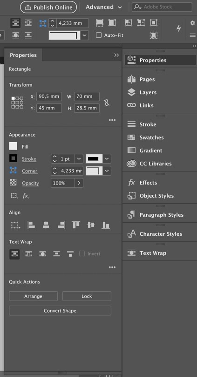Enable the Auto-Fit checkbox
This screenshot has width=197, height=377.
pos(99,35)
